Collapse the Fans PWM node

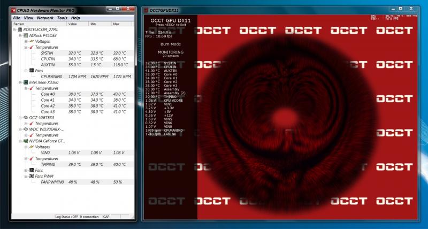point(26,177)
